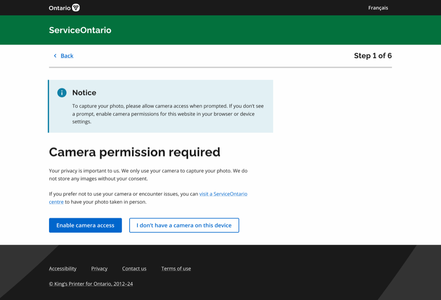Open the ServiceOntario header title

point(80,30)
